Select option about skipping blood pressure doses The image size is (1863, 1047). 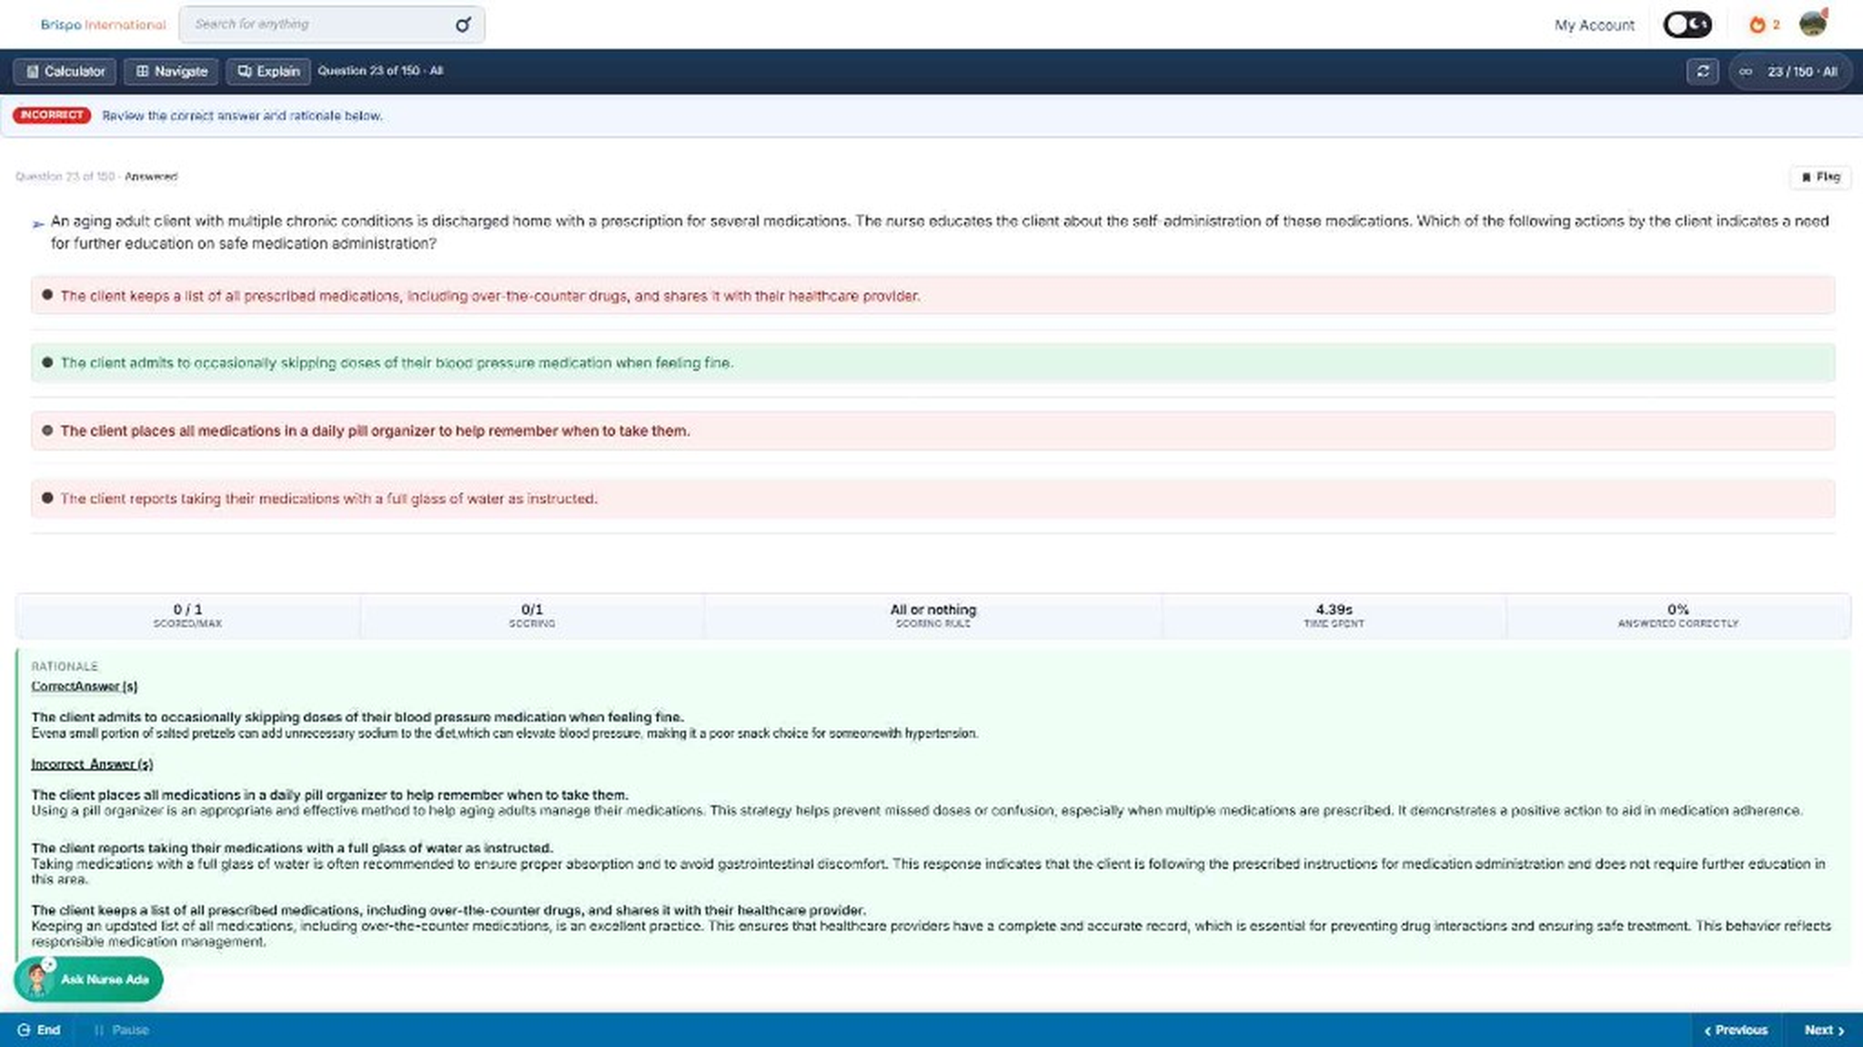(x=932, y=363)
